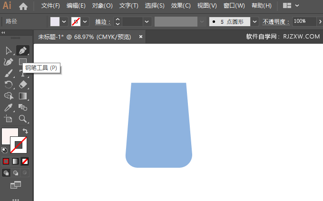Click the 不透明度 opacity link
Image resolution: width=323 pixels, height=201 pixels.
[x=276, y=21]
